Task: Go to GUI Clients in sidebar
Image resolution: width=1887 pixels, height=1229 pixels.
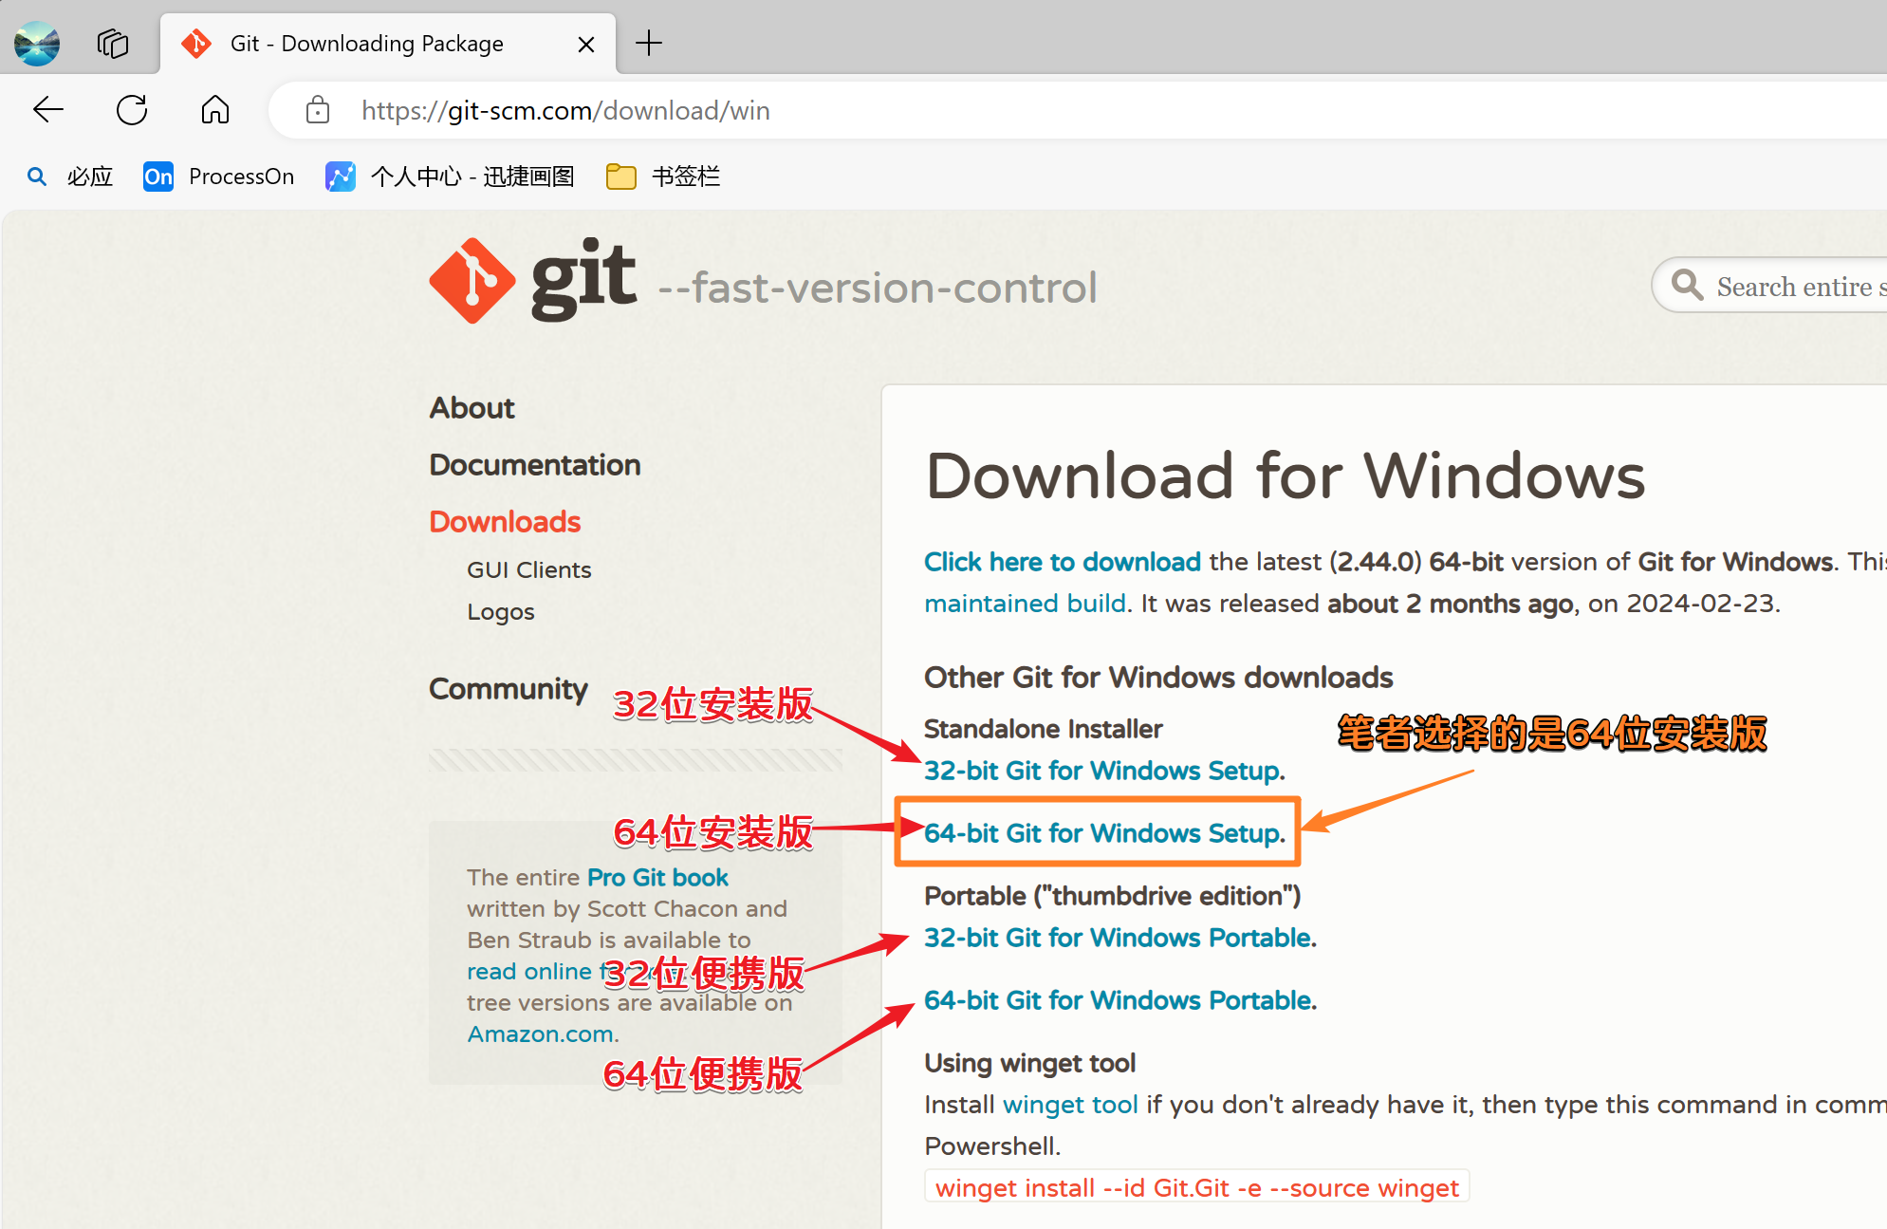Action: (528, 569)
